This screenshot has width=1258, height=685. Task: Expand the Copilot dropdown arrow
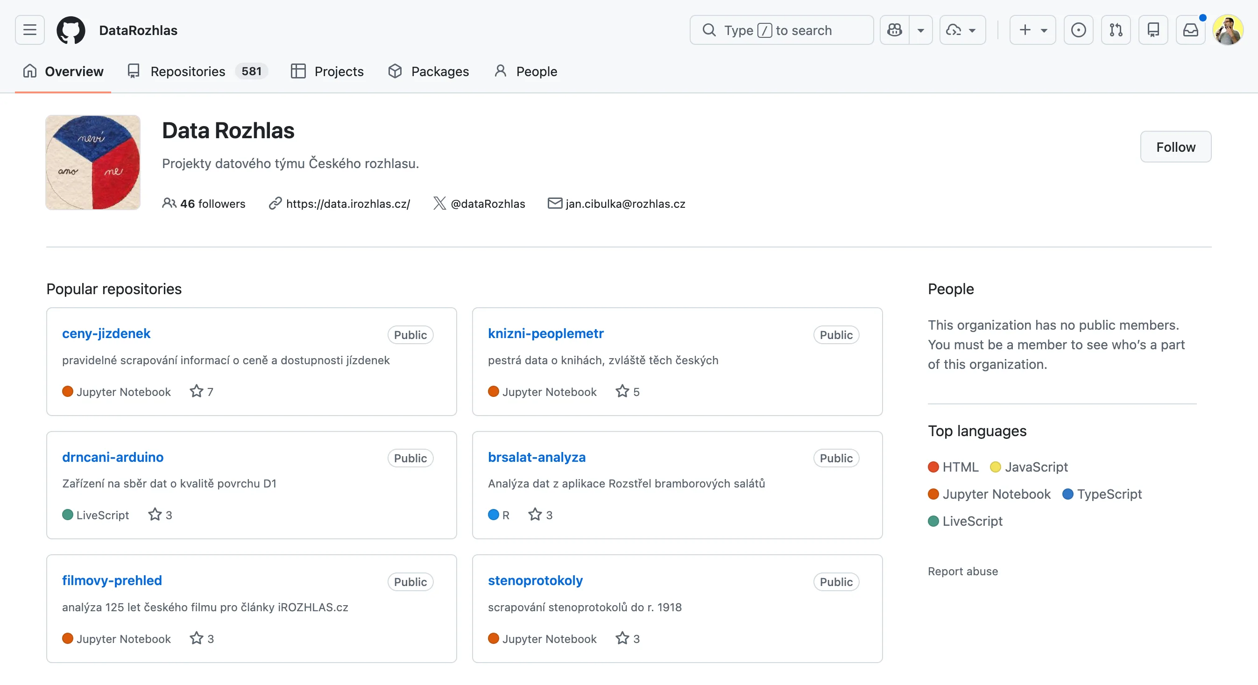coord(920,30)
